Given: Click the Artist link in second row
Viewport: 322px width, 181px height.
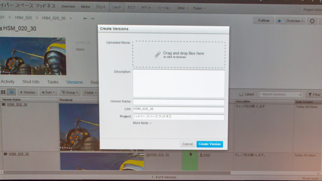Looking at the screenshot, I should 206,155.
